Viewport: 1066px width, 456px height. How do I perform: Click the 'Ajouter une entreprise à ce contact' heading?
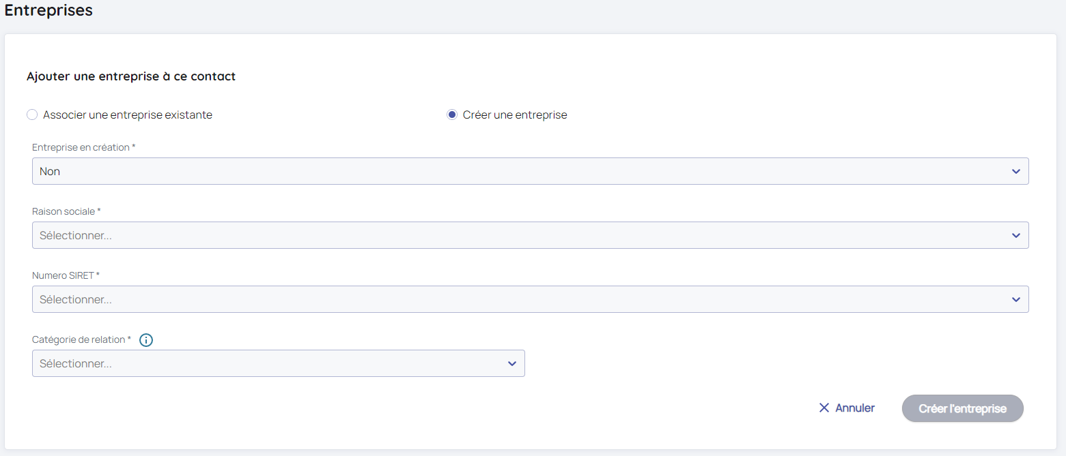click(131, 76)
